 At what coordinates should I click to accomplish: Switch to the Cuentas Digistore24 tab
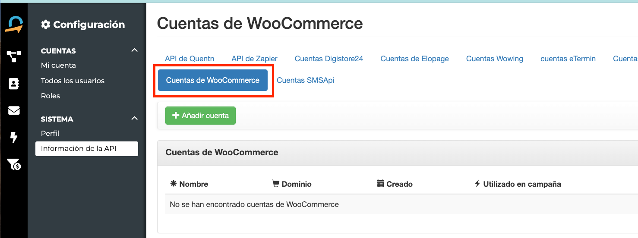point(329,59)
